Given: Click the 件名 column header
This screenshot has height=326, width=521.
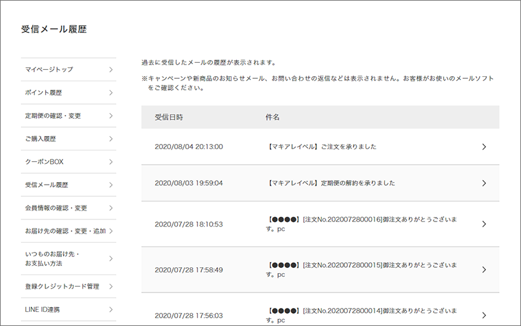Looking at the screenshot, I should 272,117.
